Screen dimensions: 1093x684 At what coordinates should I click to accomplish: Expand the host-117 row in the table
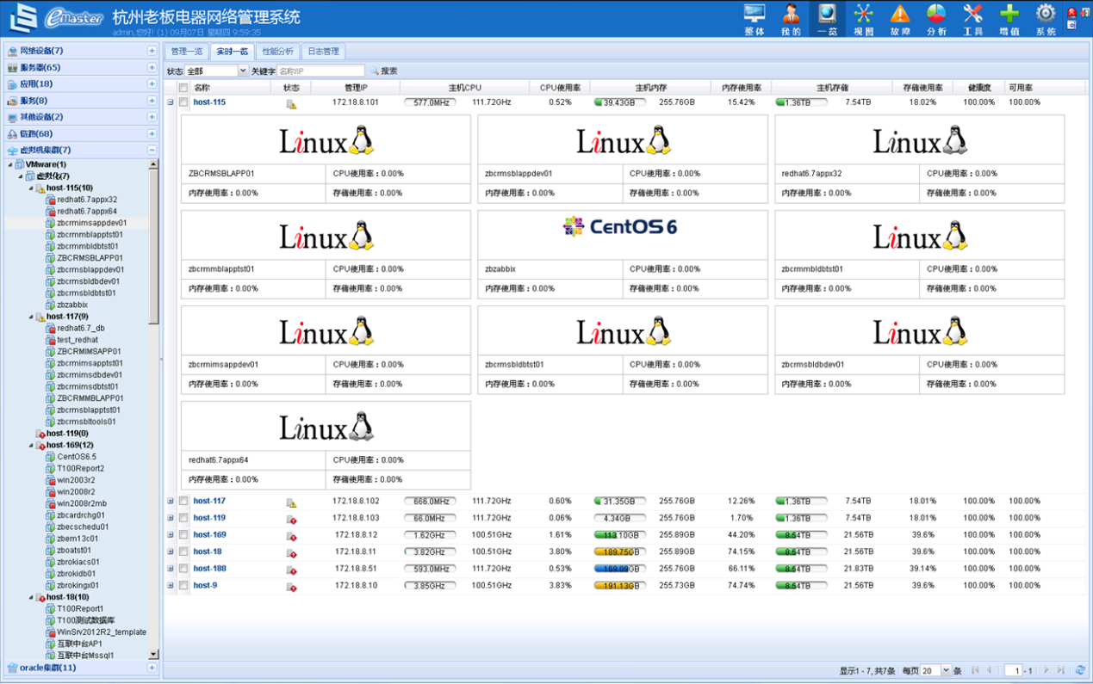(x=171, y=501)
